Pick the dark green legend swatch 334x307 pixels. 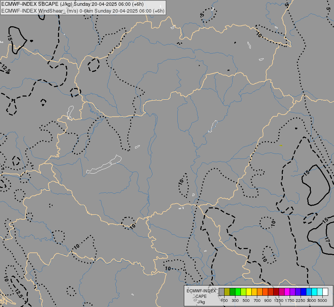coord(233,292)
